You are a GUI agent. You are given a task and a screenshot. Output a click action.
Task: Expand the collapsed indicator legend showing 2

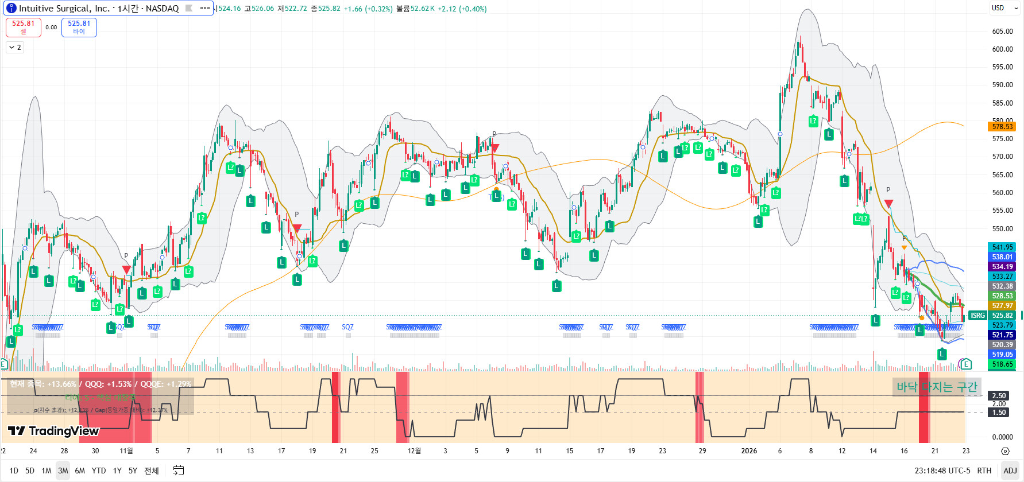(x=15, y=48)
